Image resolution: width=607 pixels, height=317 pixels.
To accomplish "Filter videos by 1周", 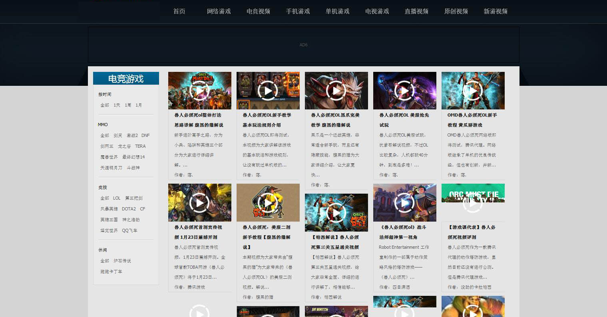I will pos(128,105).
